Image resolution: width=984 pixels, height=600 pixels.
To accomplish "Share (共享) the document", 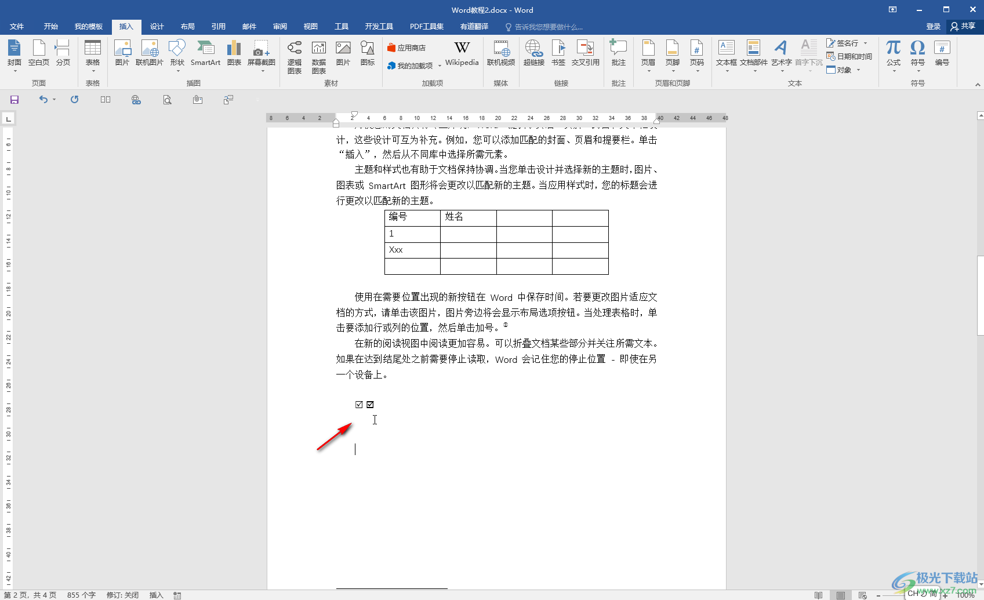I will (x=963, y=27).
